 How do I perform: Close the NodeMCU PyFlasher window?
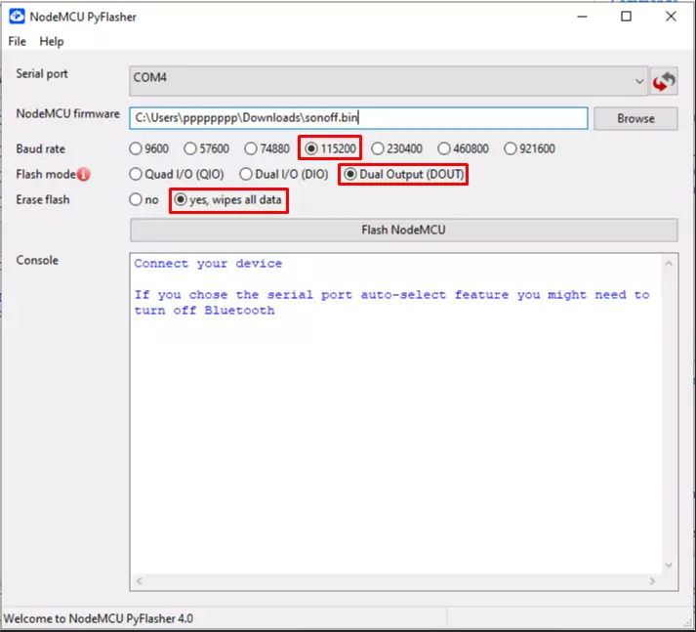pos(672,17)
